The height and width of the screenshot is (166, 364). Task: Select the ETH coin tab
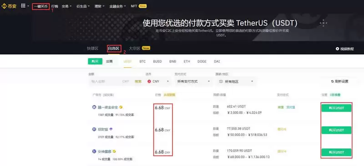click(187, 61)
